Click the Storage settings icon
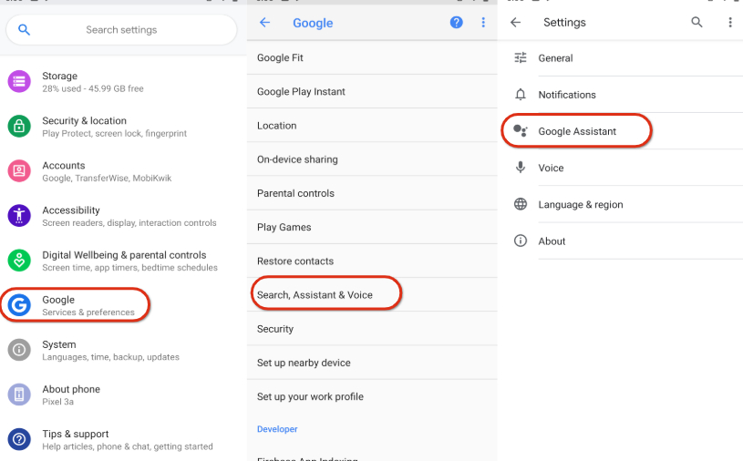The width and height of the screenshot is (743, 461). [19, 82]
